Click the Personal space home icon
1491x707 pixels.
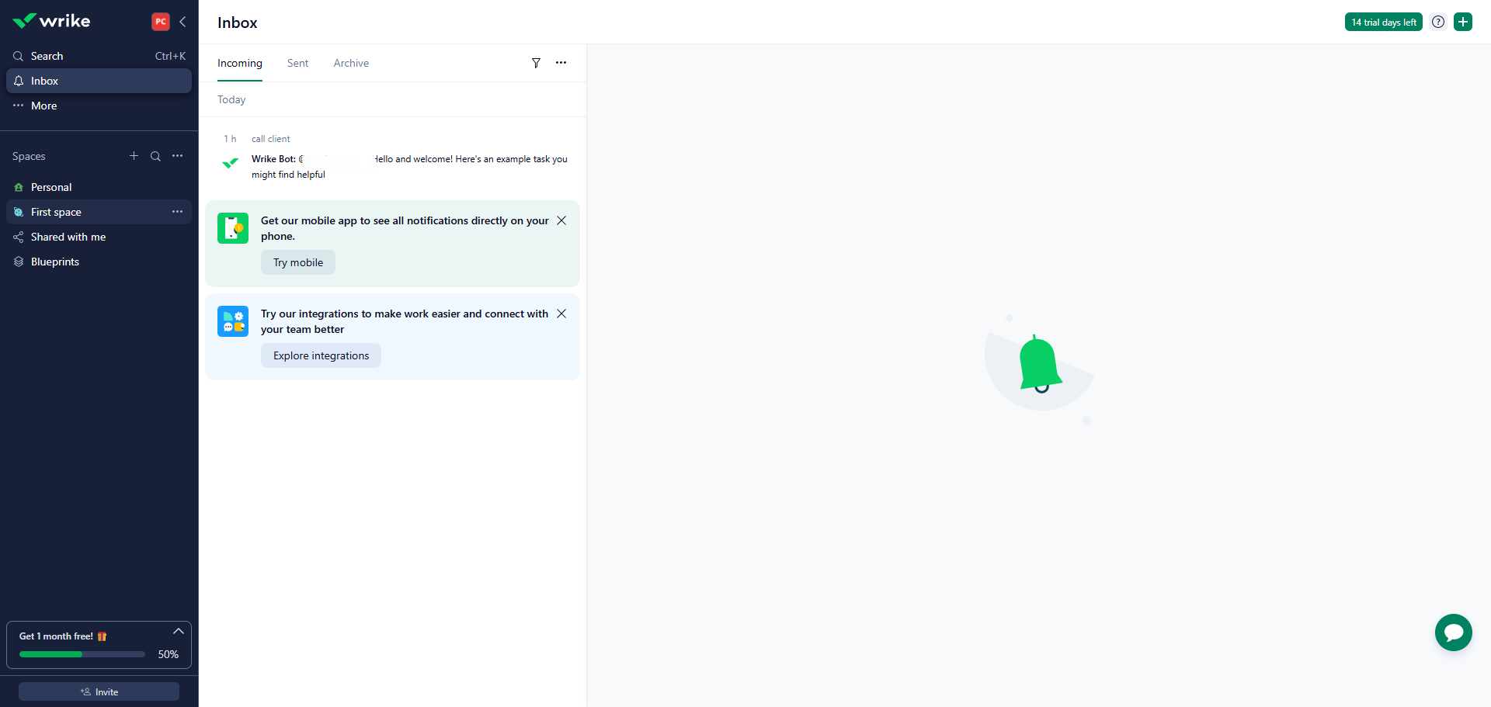pos(19,187)
